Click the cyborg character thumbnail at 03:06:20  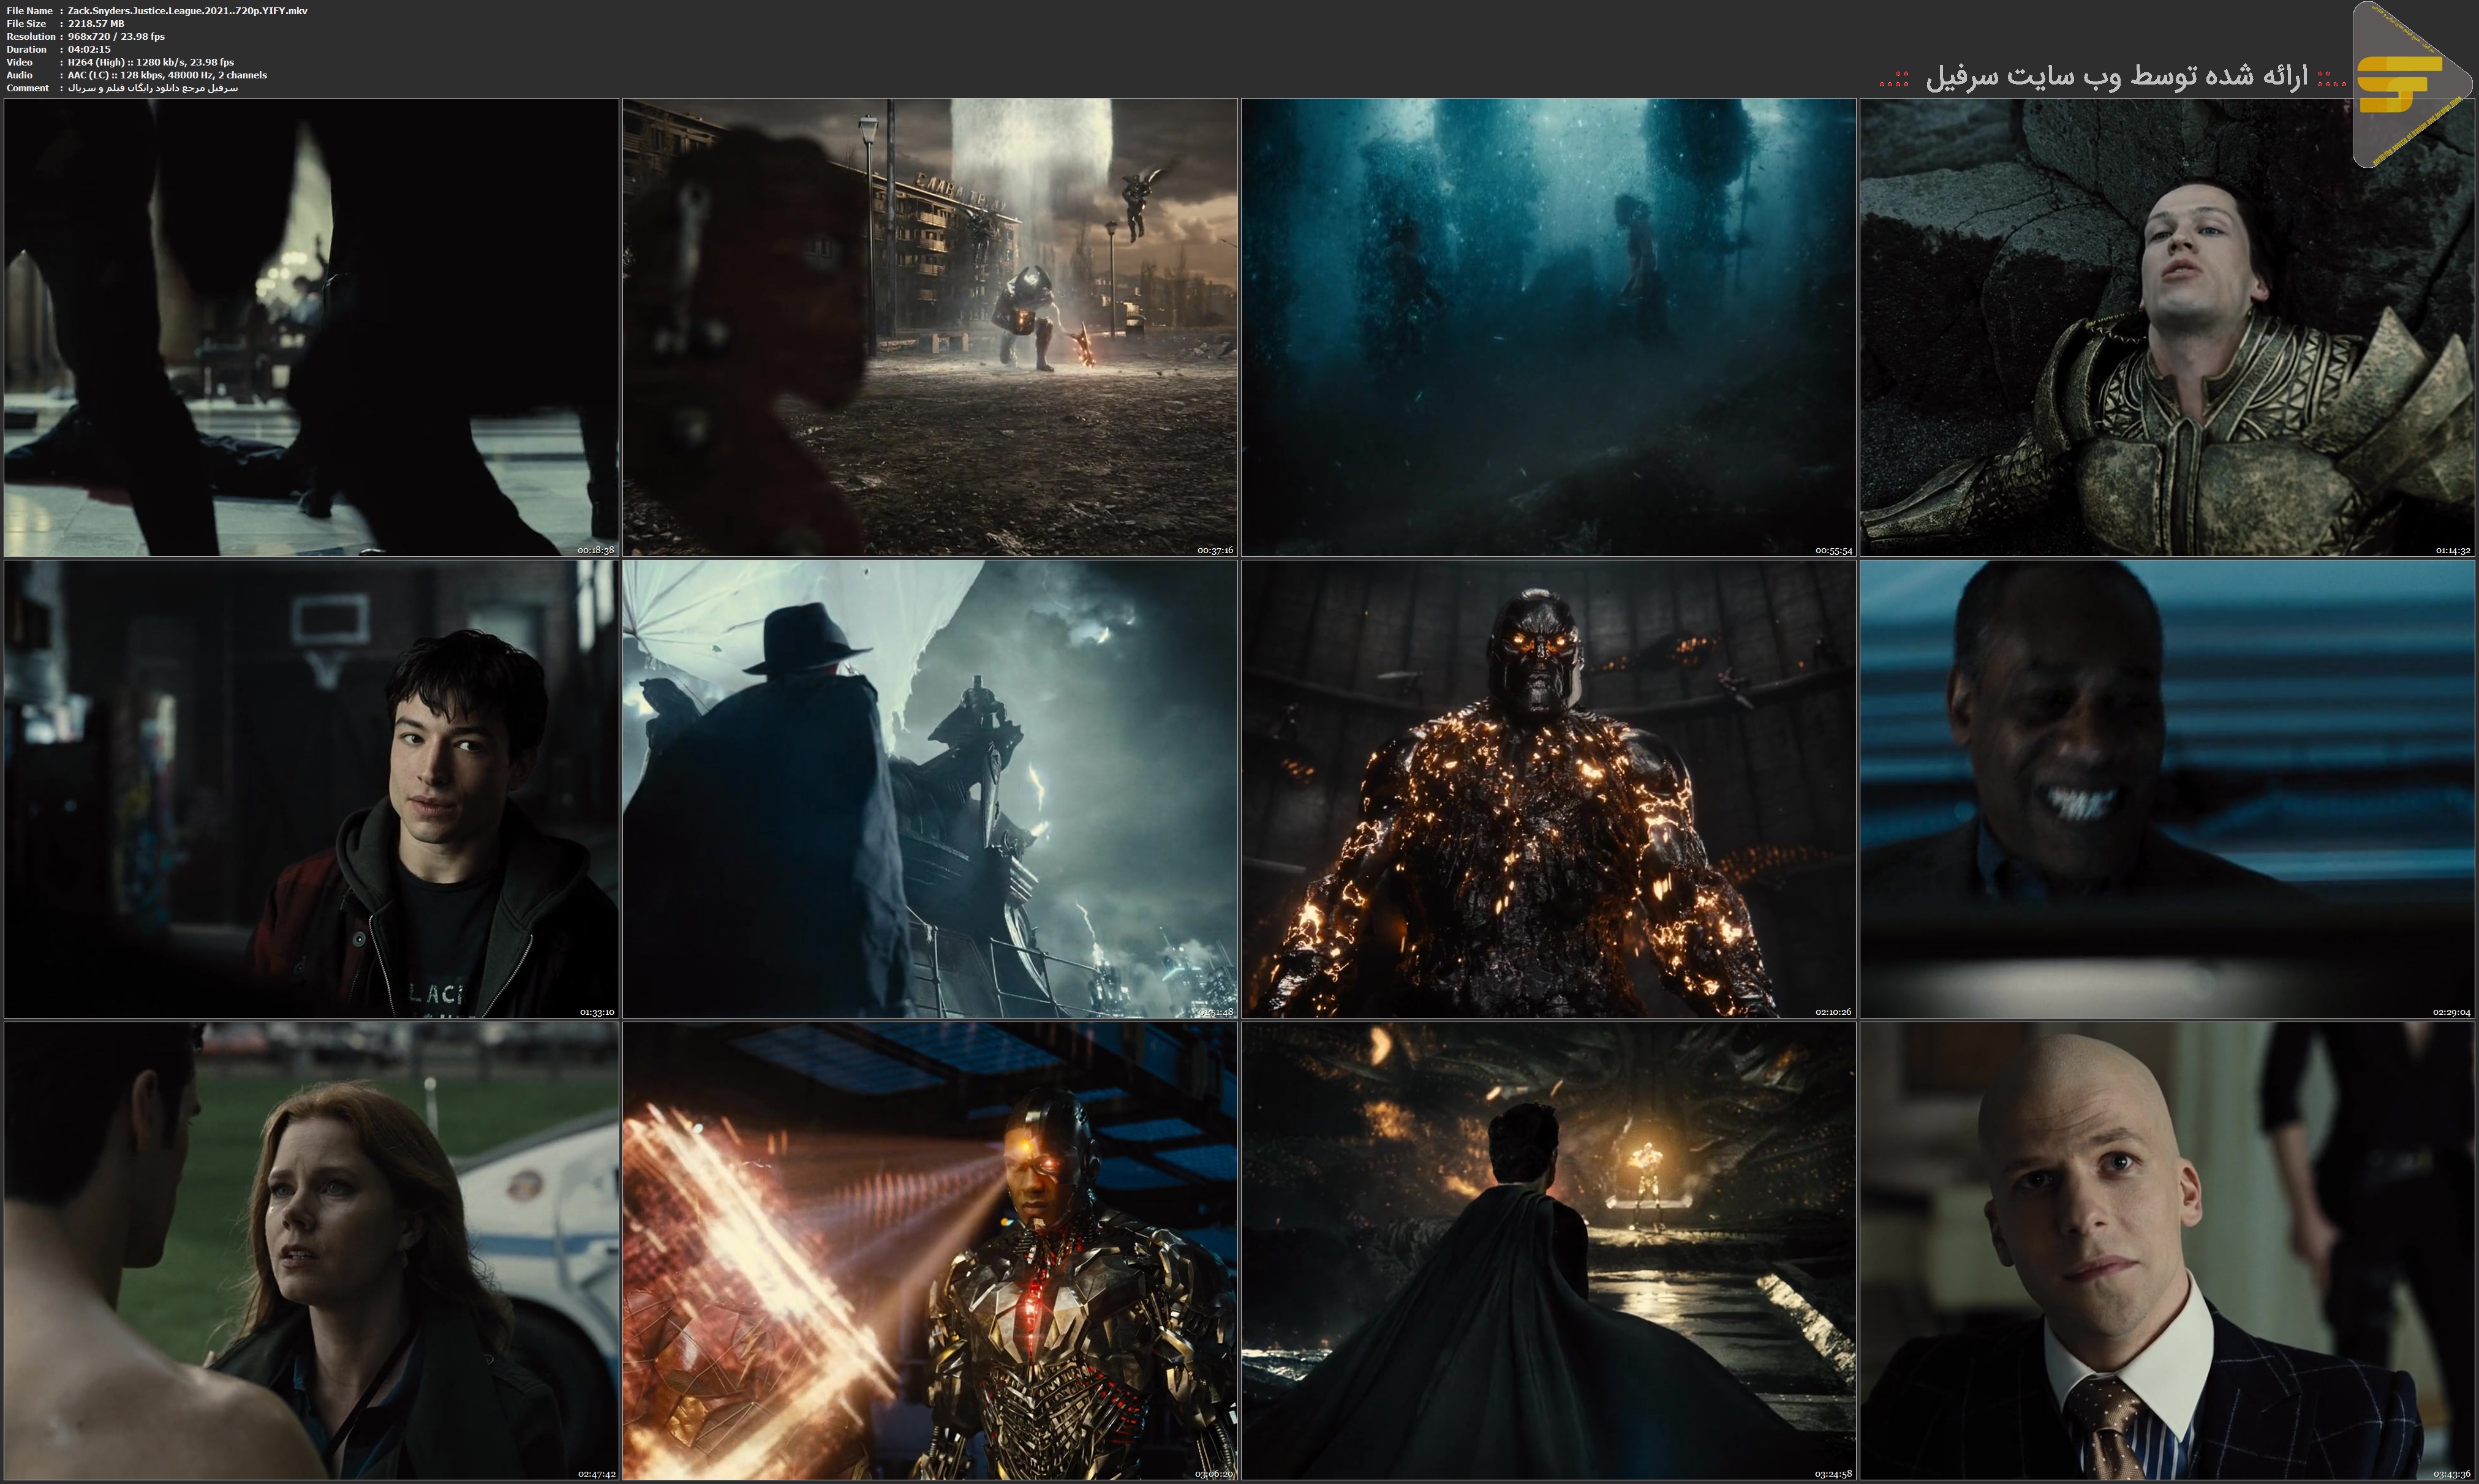pyautogui.click(x=929, y=1251)
